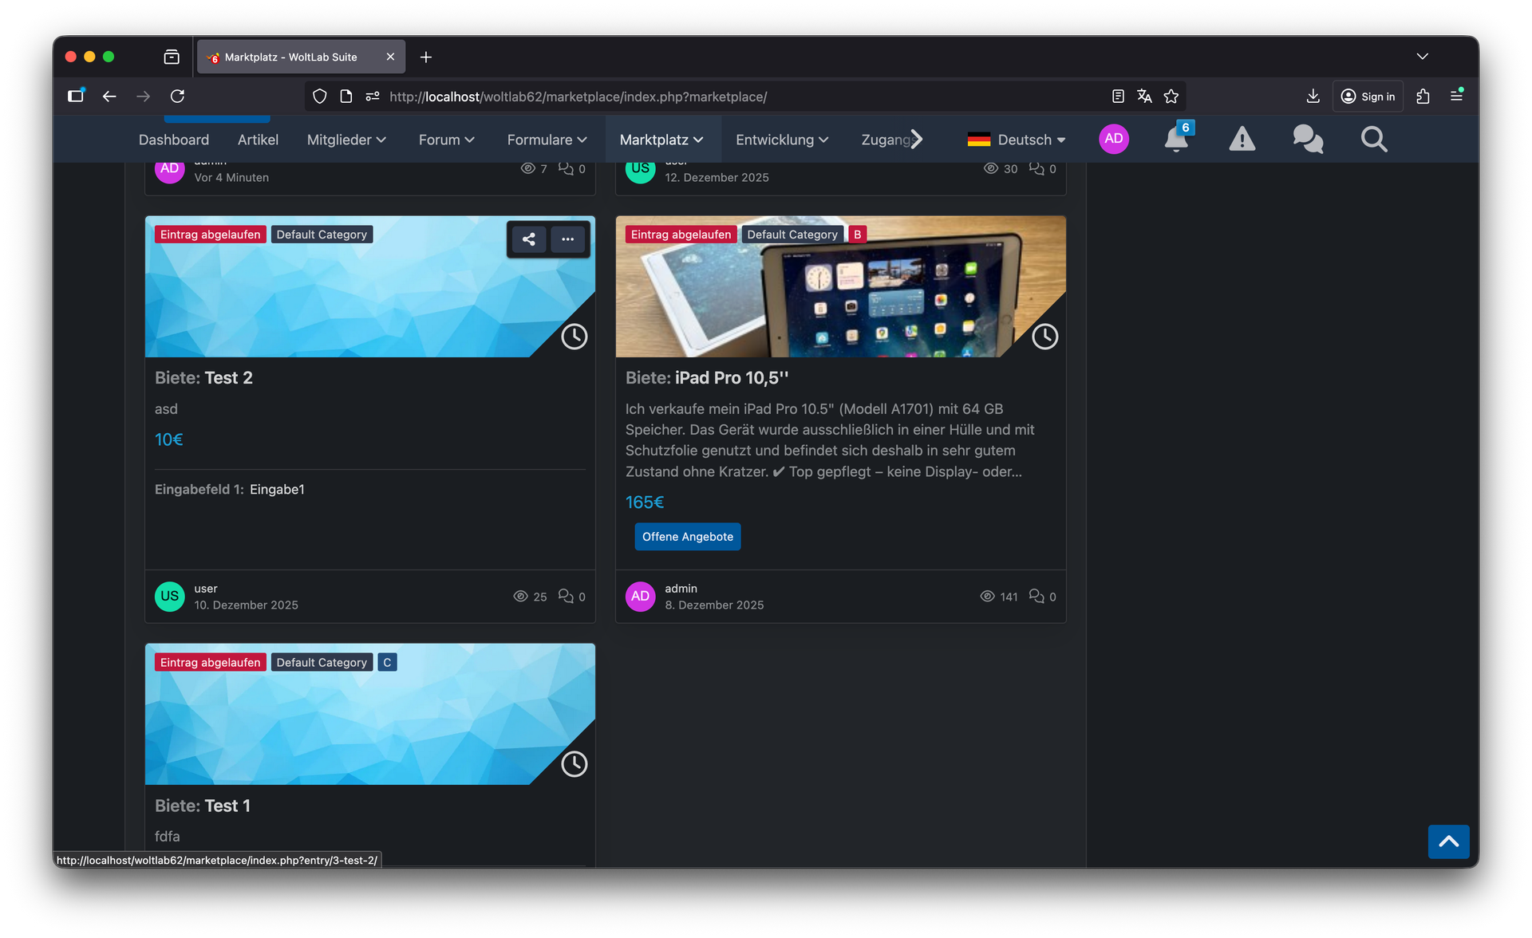Open notifications bell with badge 6
This screenshot has height=938, width=1532.
[x=1176, y=140]
